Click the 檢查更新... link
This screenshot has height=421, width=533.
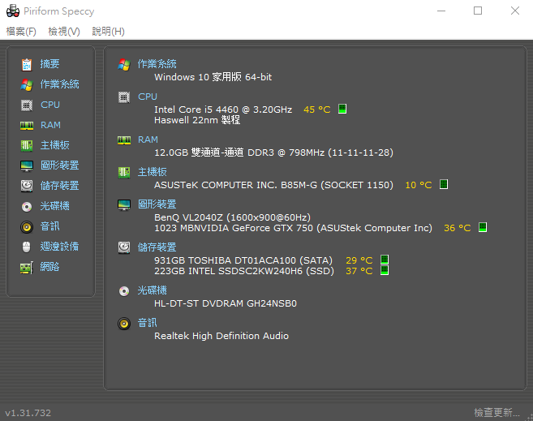[x=496, y=413]
